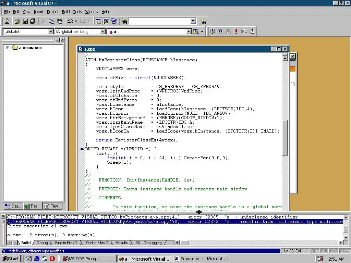Launch Opera from quick launch
The width and height of the screenshot is (351, 263).
click(52, 259)
